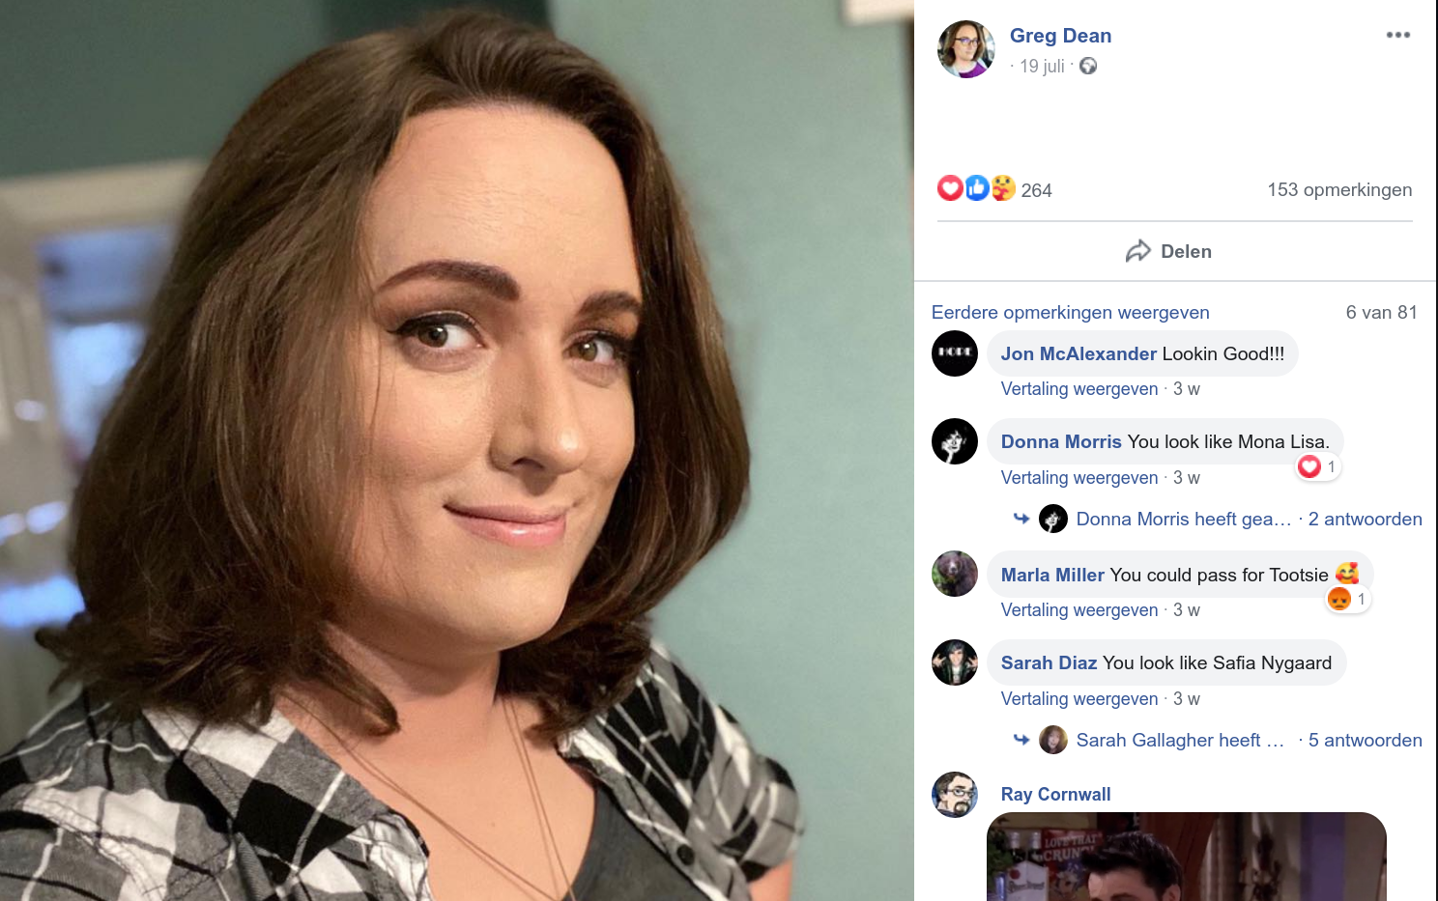Viewport: 1438px width, 901px height.
Task: Click the thumbs-up like reaction icon
Action: tap(977, 187)
